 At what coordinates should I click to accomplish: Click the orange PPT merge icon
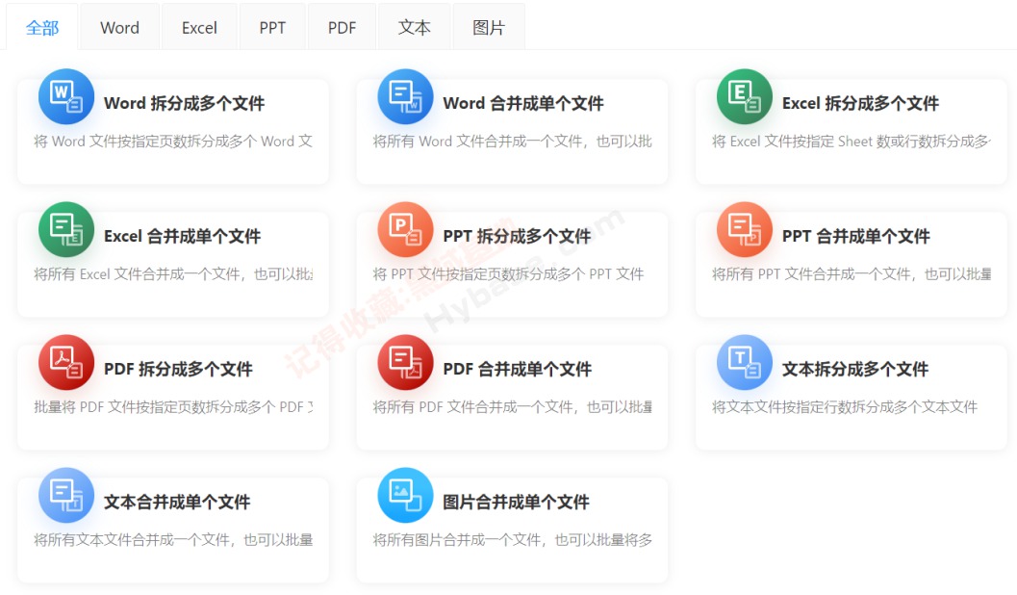coord(745,230)
